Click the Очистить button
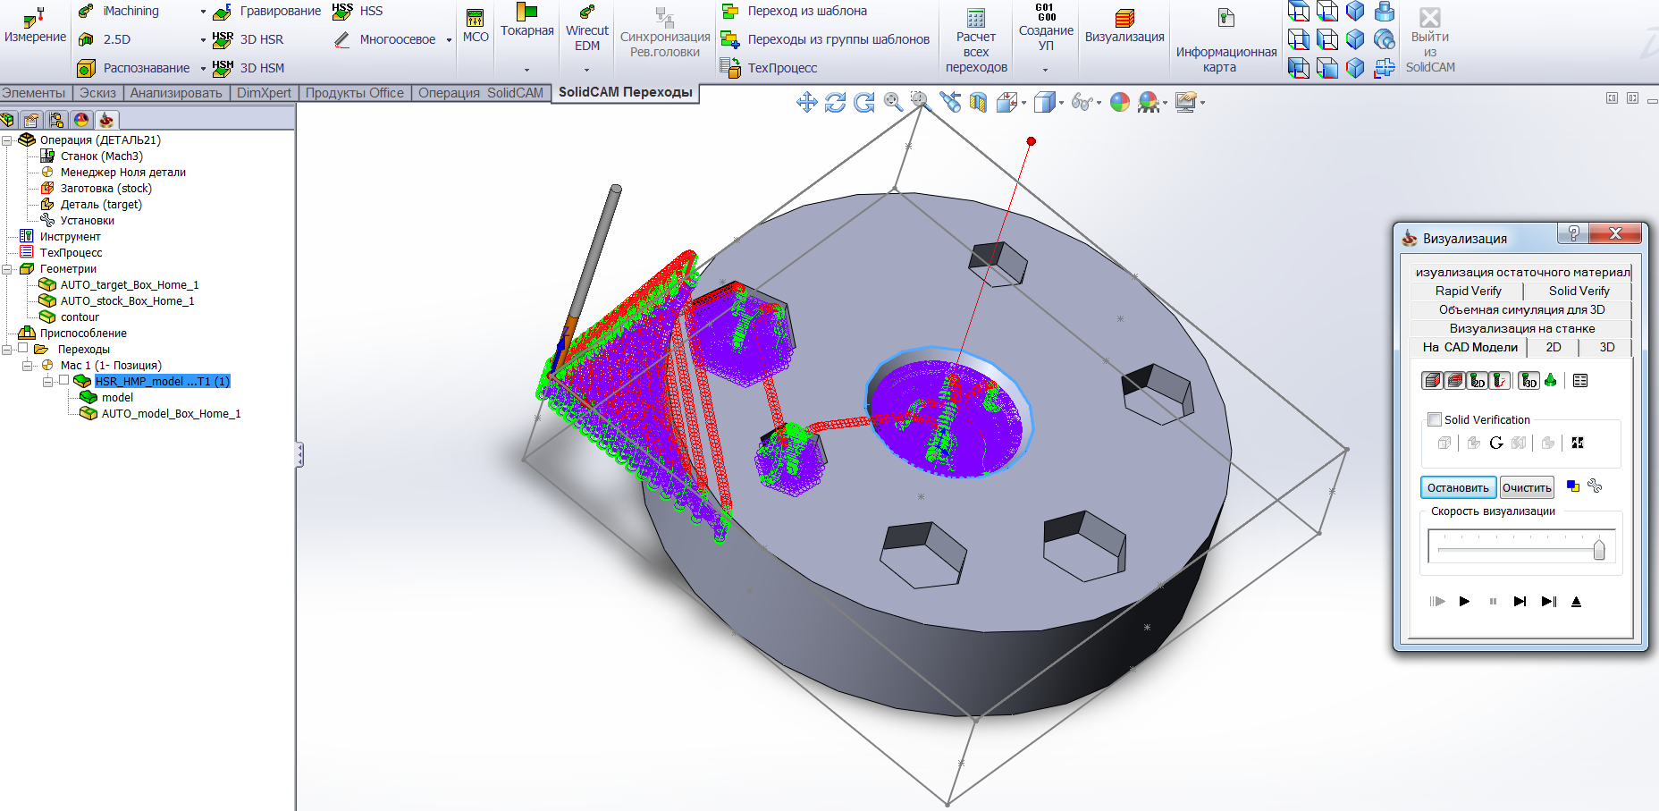This screenshot has height=811, width=1659. (1527, 487)
